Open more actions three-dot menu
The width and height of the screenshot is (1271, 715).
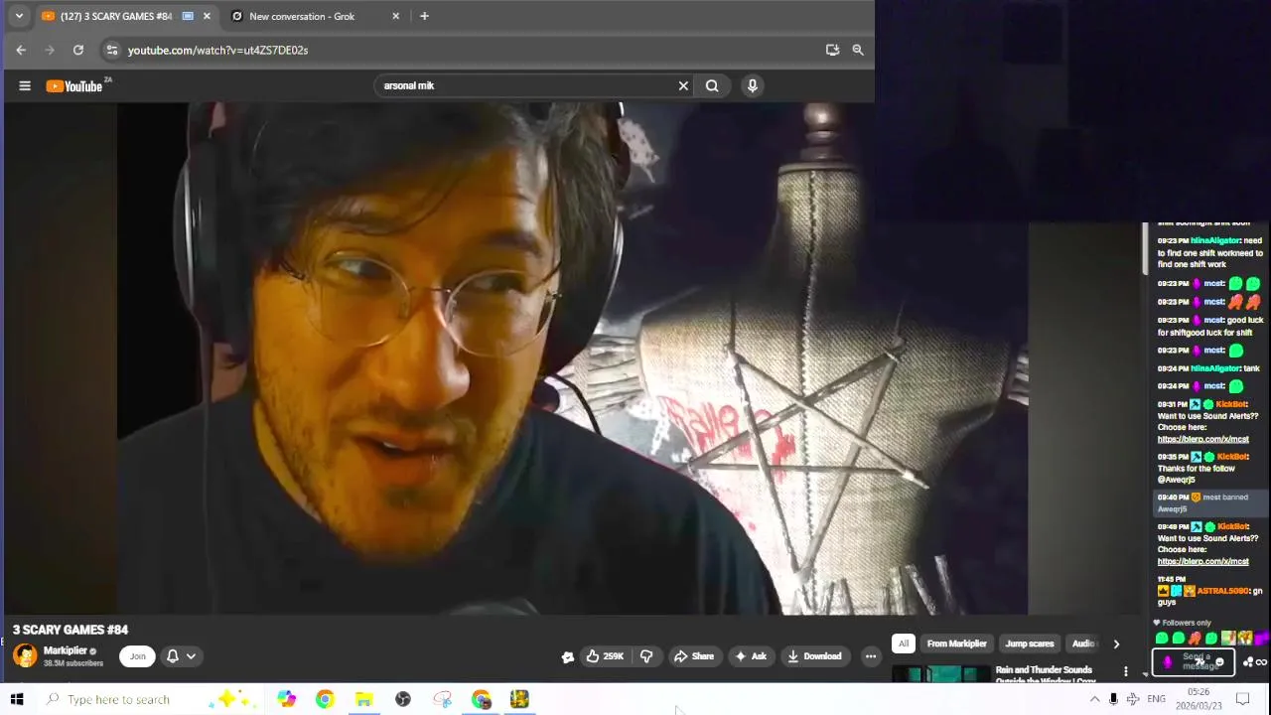[x=871, y=655]
